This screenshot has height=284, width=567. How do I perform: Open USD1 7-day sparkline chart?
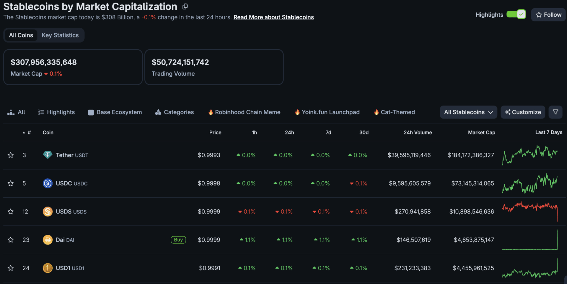[530, 268]
